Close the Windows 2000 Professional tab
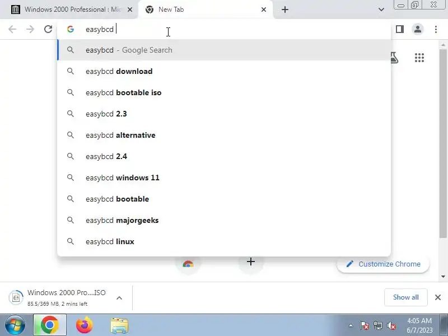This screenshot has width=448, height=336. coord(130,10)
